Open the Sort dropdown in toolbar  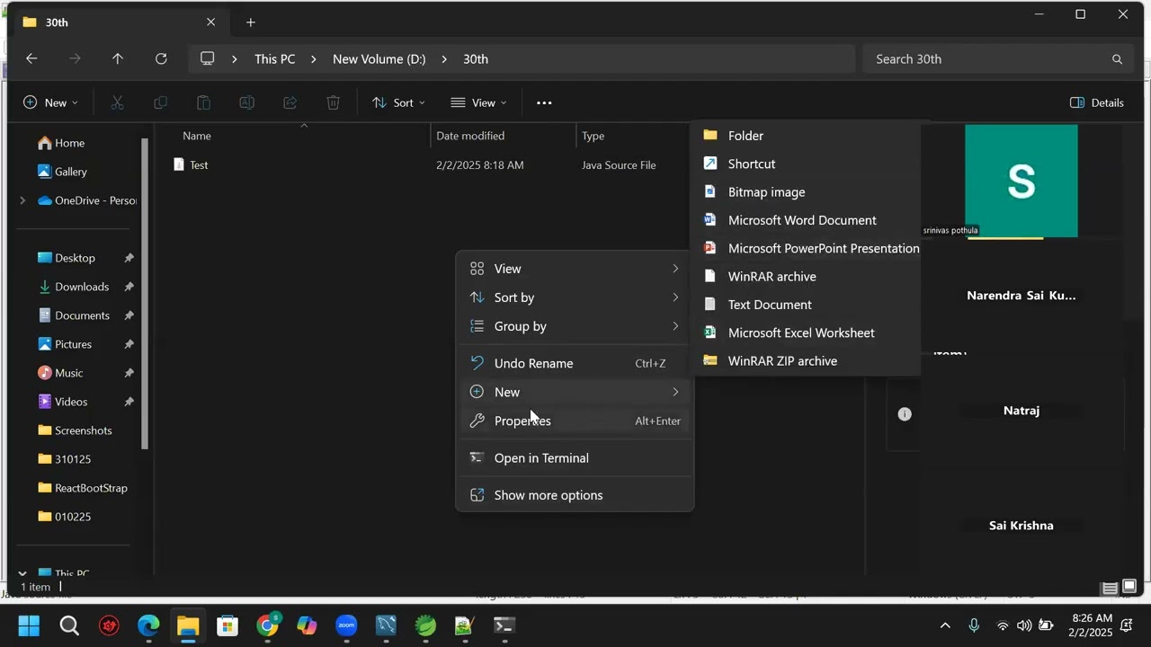click(398, 103)
